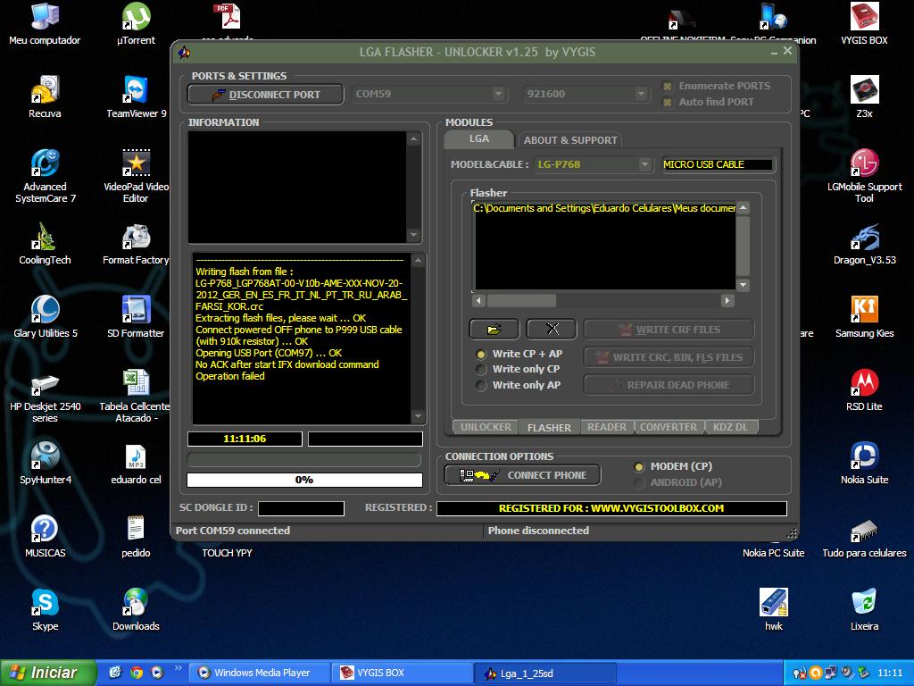Expand the 921600 baud rate dropdown
This screenshot has height=686, width=914.
(641, 94)
